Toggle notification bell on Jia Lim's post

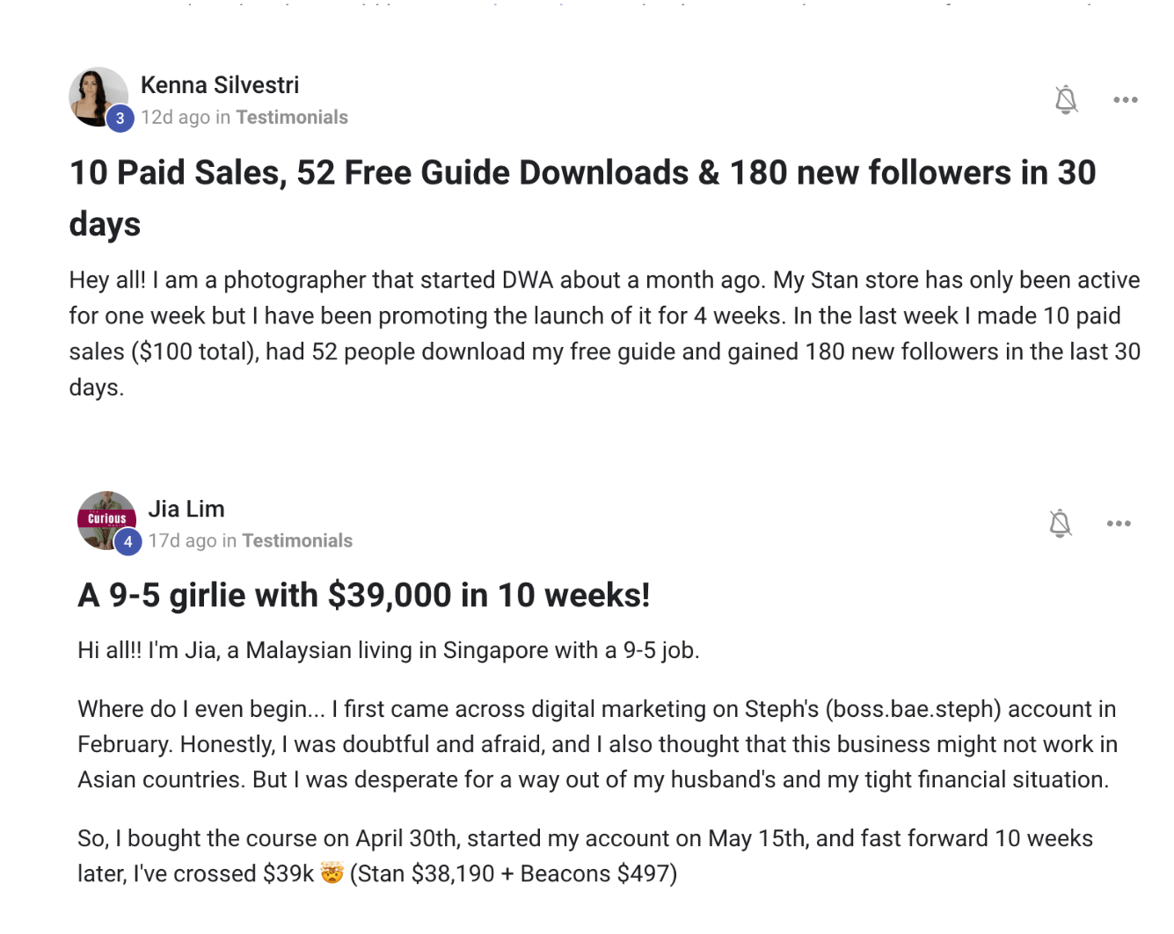pos(1061,524)
